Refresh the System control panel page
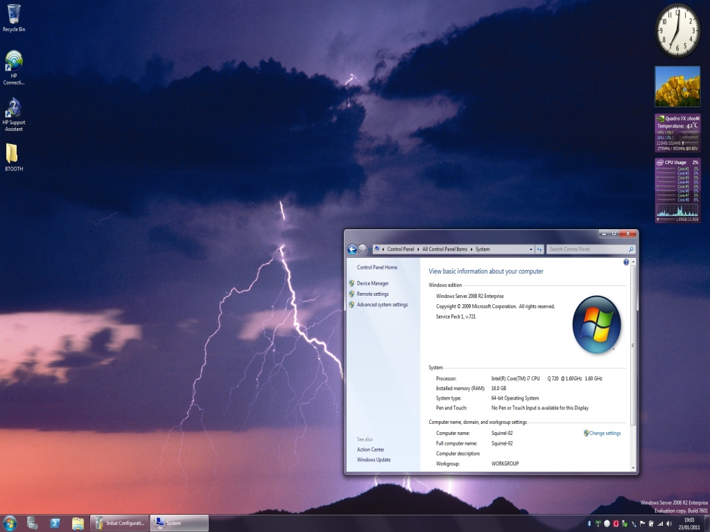 coord(539,249)
